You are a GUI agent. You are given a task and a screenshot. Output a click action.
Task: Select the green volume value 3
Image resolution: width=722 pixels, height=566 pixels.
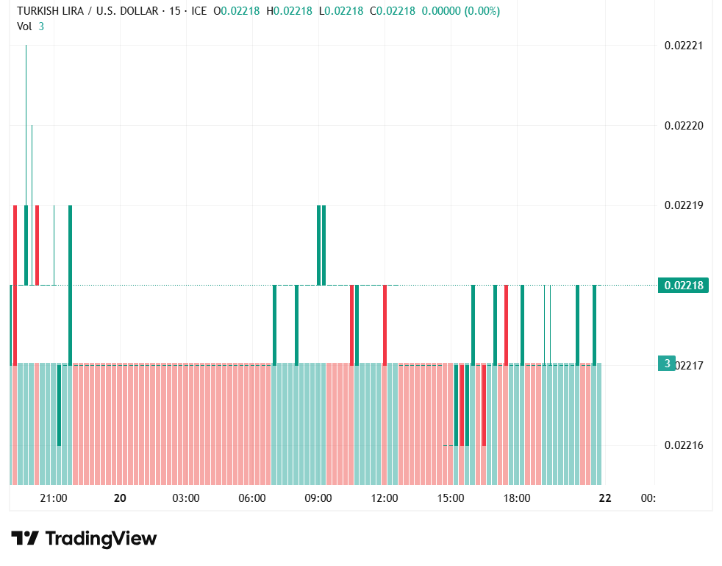(x=40, y=25)
